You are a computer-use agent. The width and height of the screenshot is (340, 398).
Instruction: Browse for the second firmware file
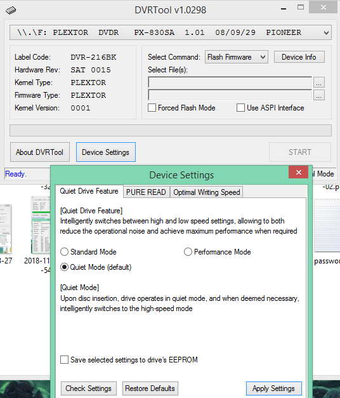319,95
